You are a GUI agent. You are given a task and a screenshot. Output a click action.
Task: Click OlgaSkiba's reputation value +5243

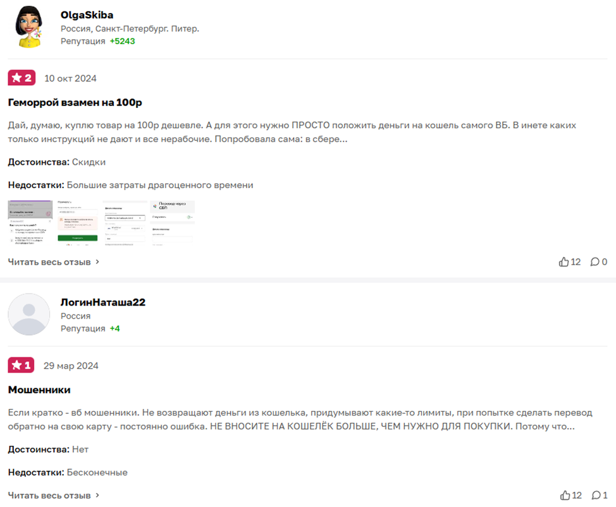click(122, 41)
